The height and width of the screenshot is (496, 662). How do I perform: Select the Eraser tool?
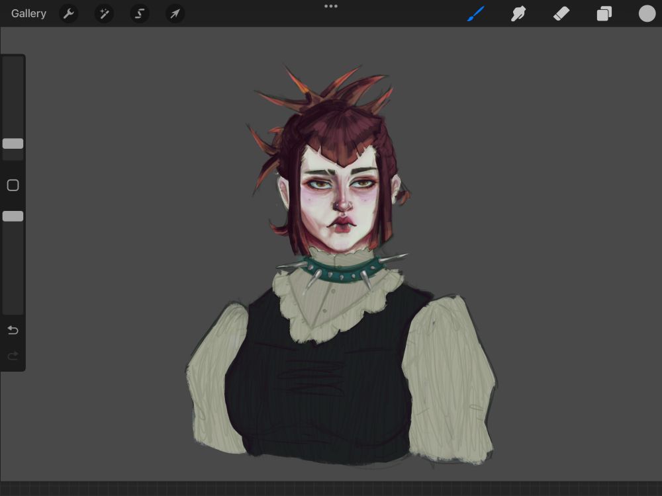[x=561, y=13]
